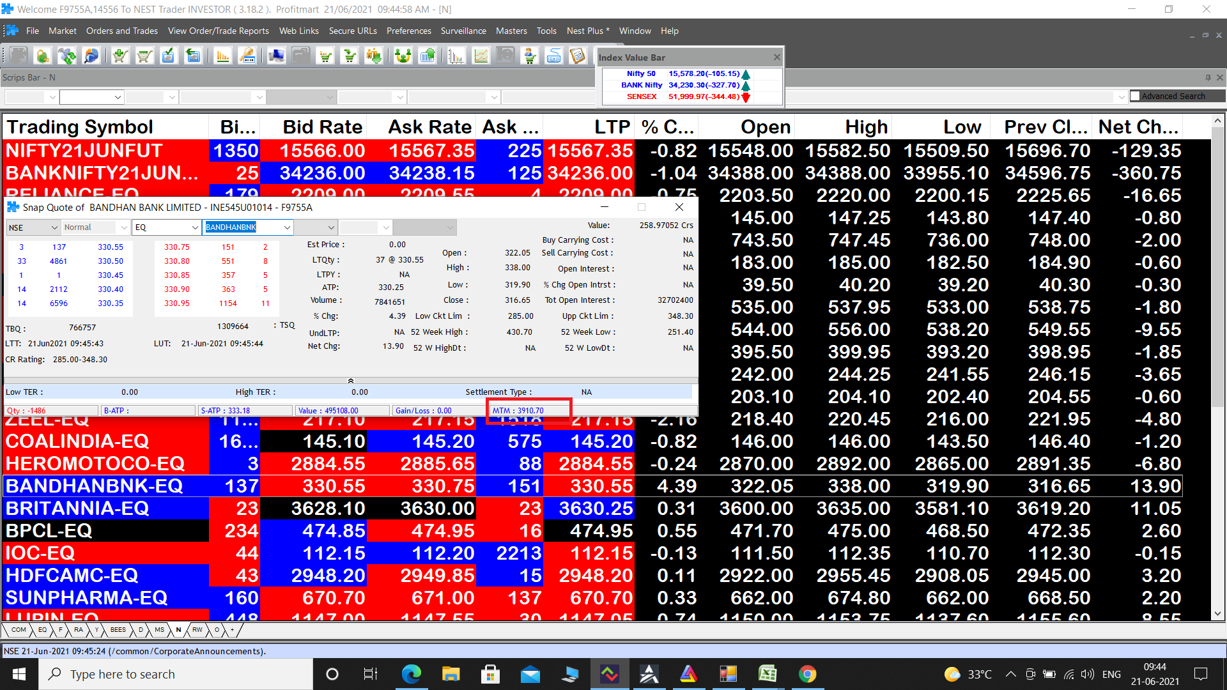Select the SUNPHARMA-EQ row
The image size is (1227, 690).
click(x=592, y=598)
